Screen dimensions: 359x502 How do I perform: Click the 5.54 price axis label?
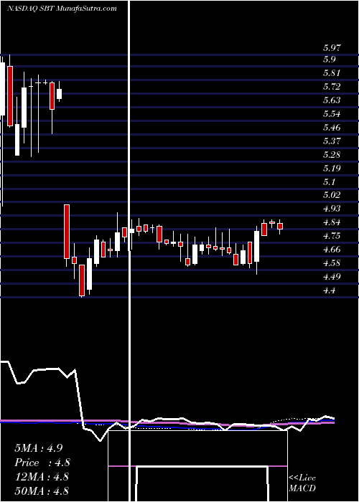pyautogui.click(x=332, y=114)
